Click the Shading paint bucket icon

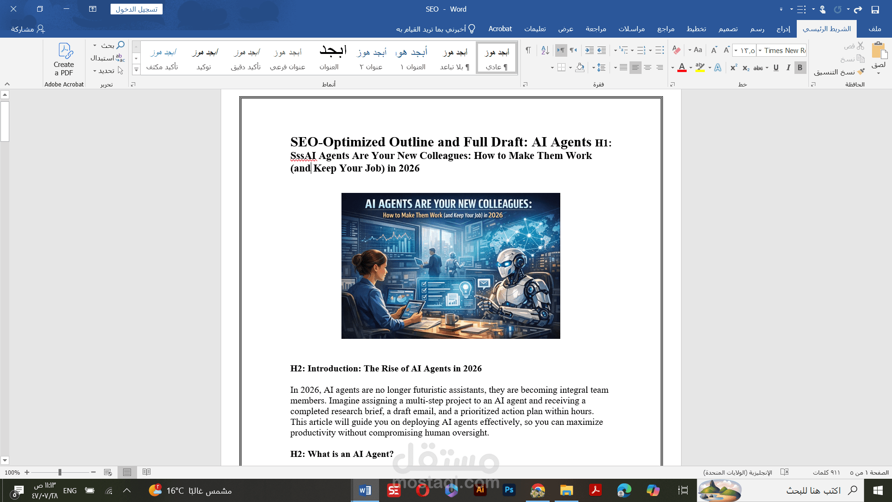579,68
